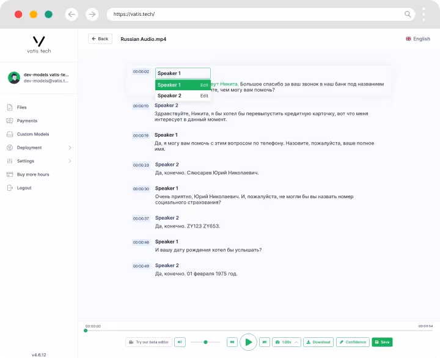
Task: Expand the Deployment chevron
Action: coord(70,148)
